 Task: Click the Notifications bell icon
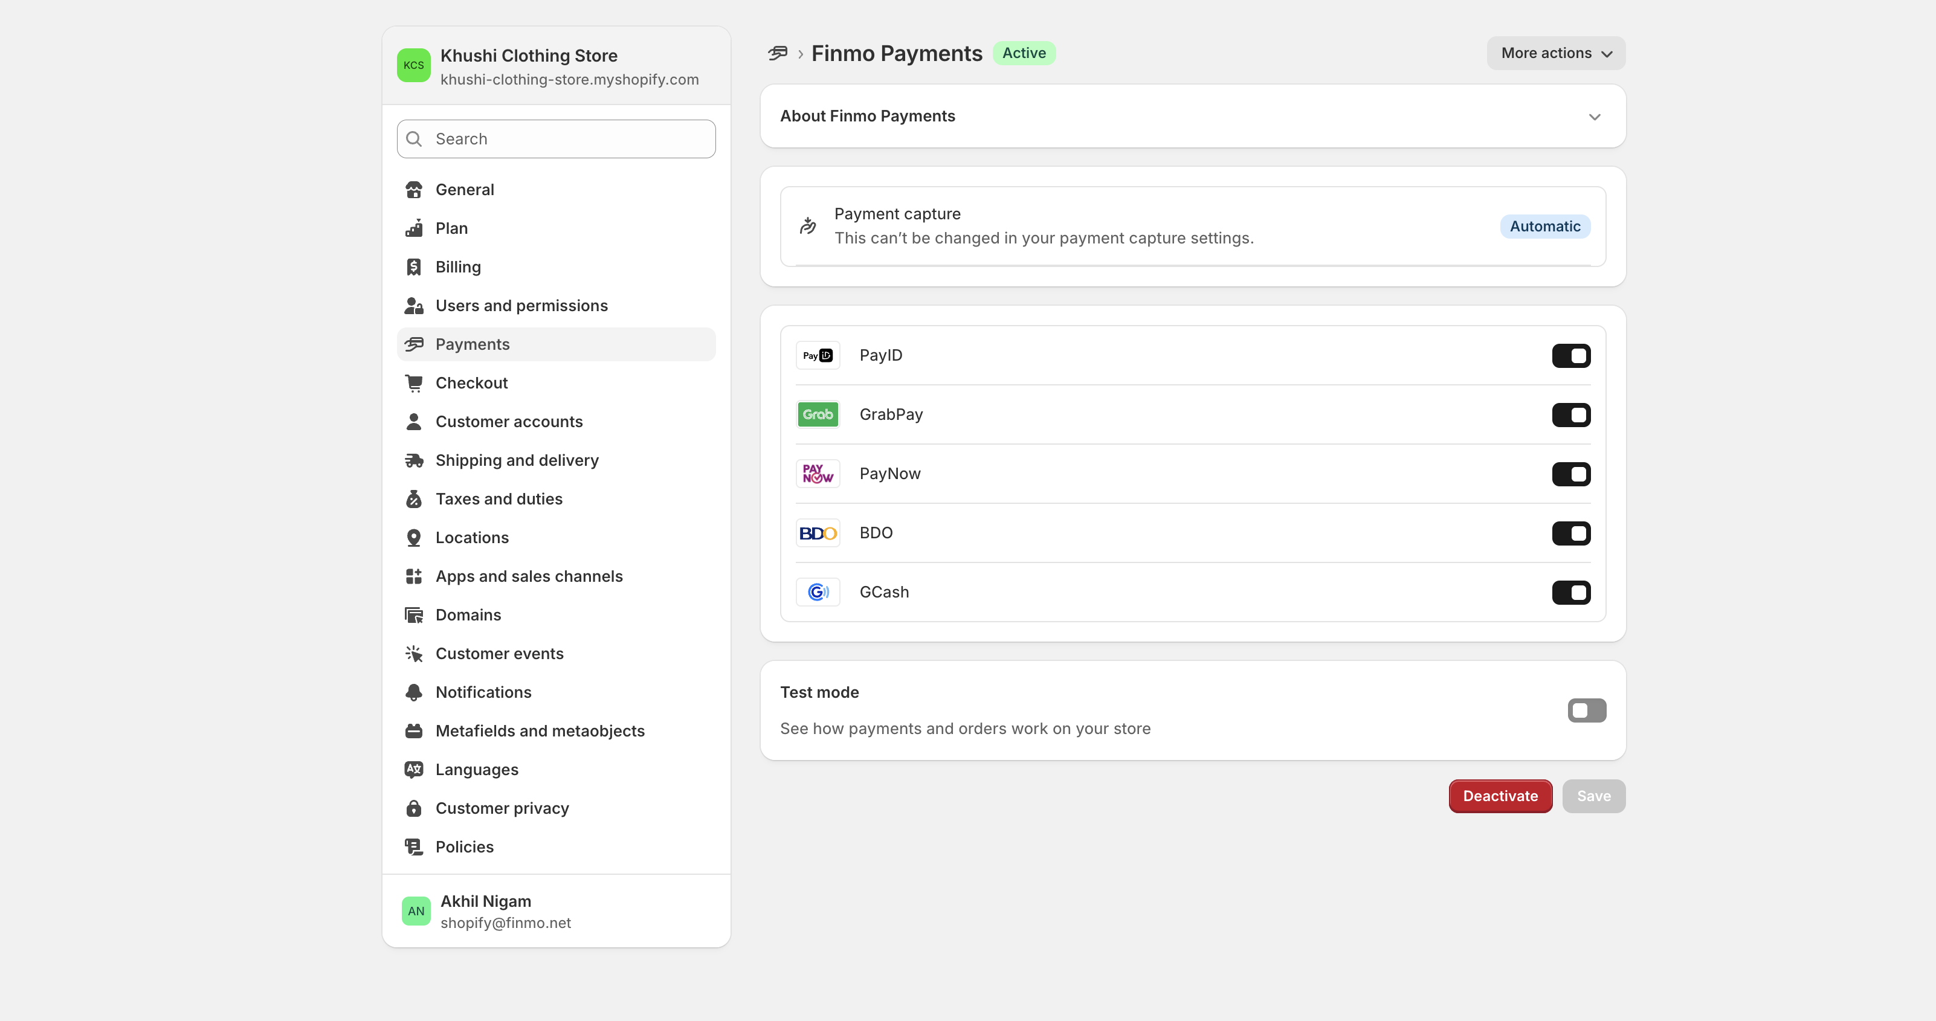coord(413,693)
